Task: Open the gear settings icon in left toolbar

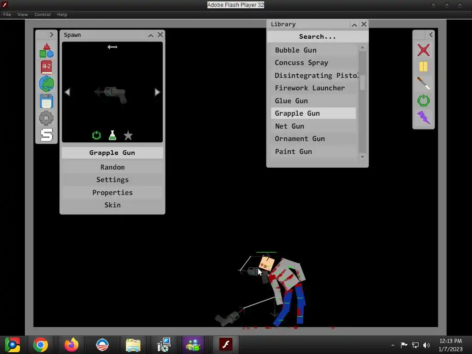Action: tap(47, 118)
